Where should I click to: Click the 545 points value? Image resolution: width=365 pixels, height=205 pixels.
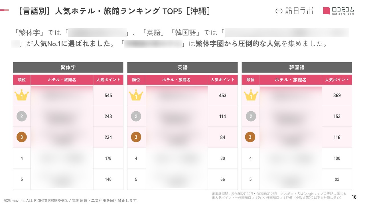pos(108,95)
